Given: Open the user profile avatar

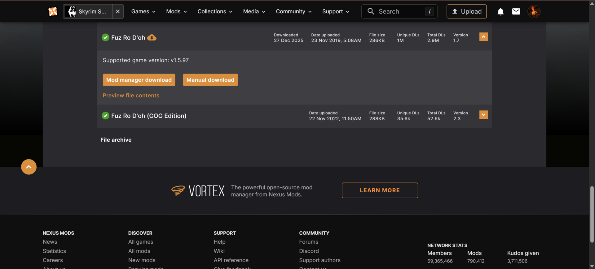Looking at the screenshot, I should (x=534, y=11).
